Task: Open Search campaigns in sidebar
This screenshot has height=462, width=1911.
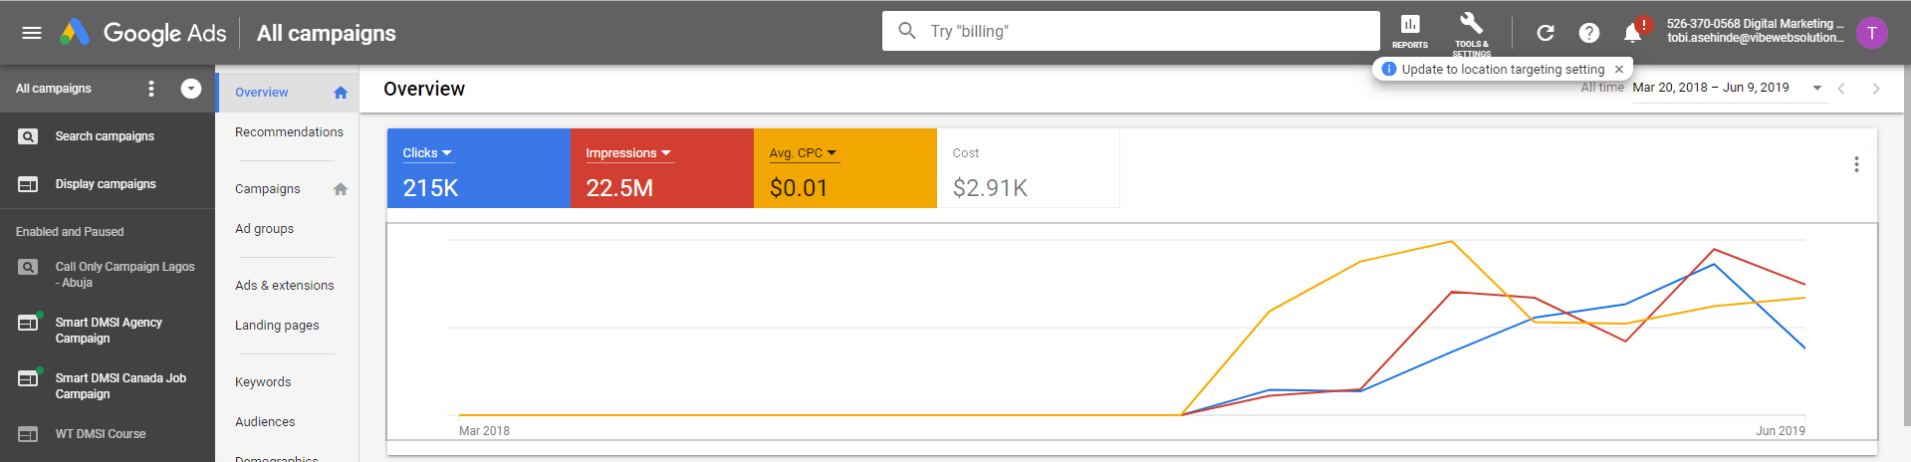Action: click(105, 136)
